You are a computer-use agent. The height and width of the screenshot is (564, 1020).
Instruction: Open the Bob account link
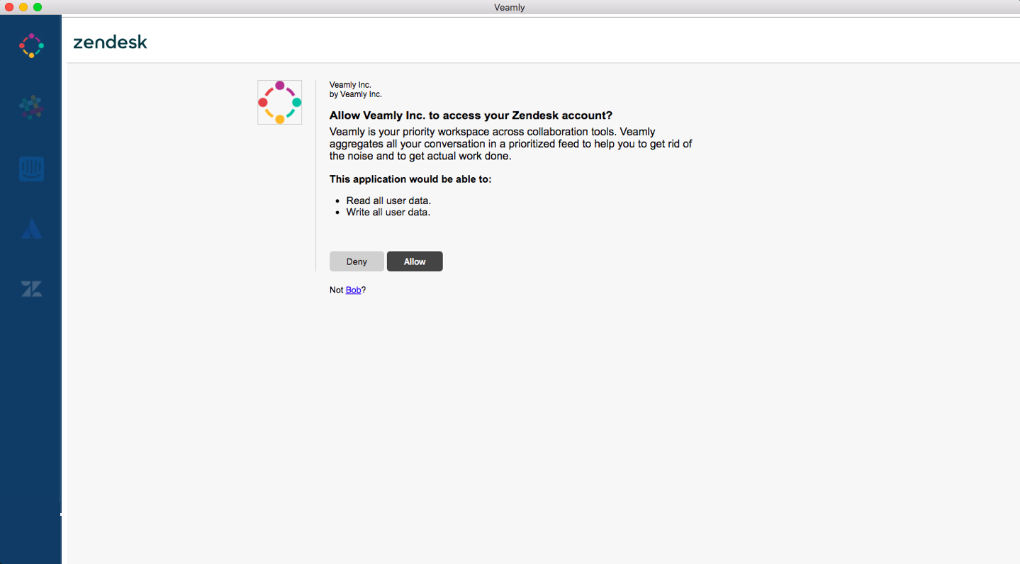coord(353,290)
